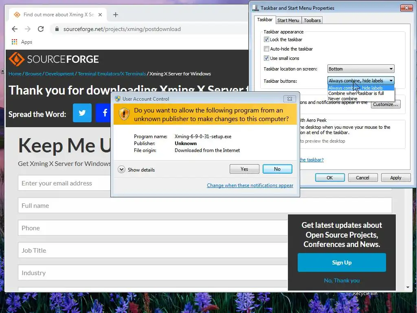
Task: Click No in UAC dialog
Action: pyautogui.click(x=277, y=169)
